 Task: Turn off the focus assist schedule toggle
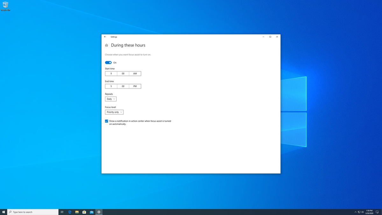click(108, 62)
